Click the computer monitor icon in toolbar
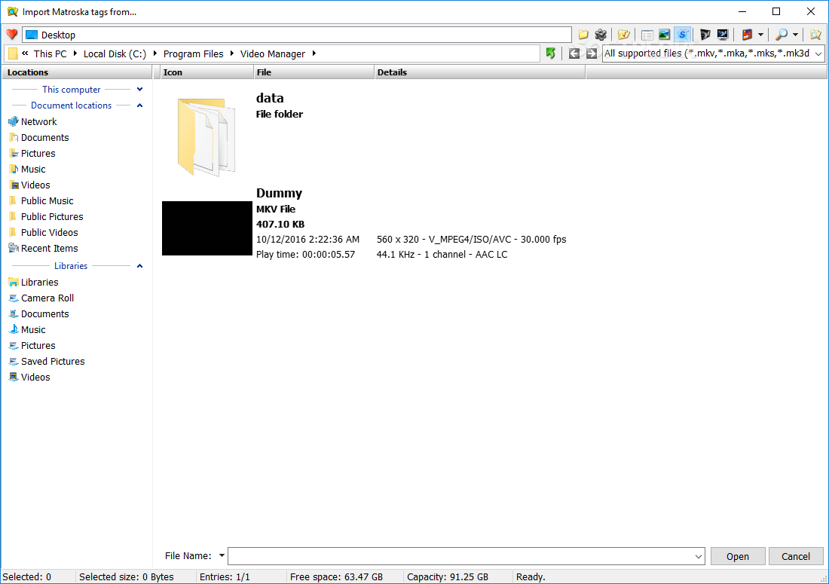829x584 pixels. (723, 35)
